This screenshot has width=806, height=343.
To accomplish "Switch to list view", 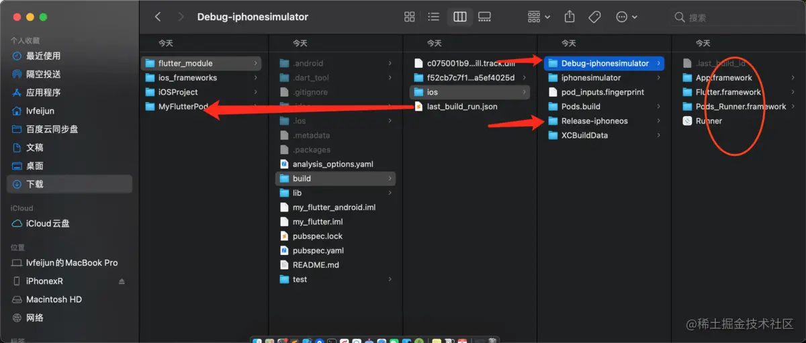I will tap(434, 17).
